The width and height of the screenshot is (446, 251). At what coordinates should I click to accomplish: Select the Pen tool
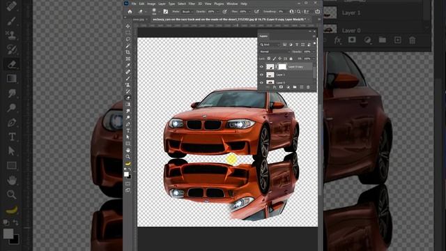(128, 124)
